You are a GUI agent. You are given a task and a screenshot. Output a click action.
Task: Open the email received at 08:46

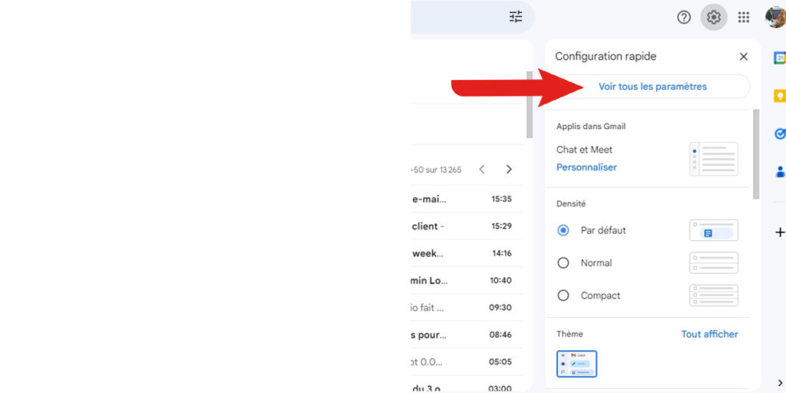(466, 335)
